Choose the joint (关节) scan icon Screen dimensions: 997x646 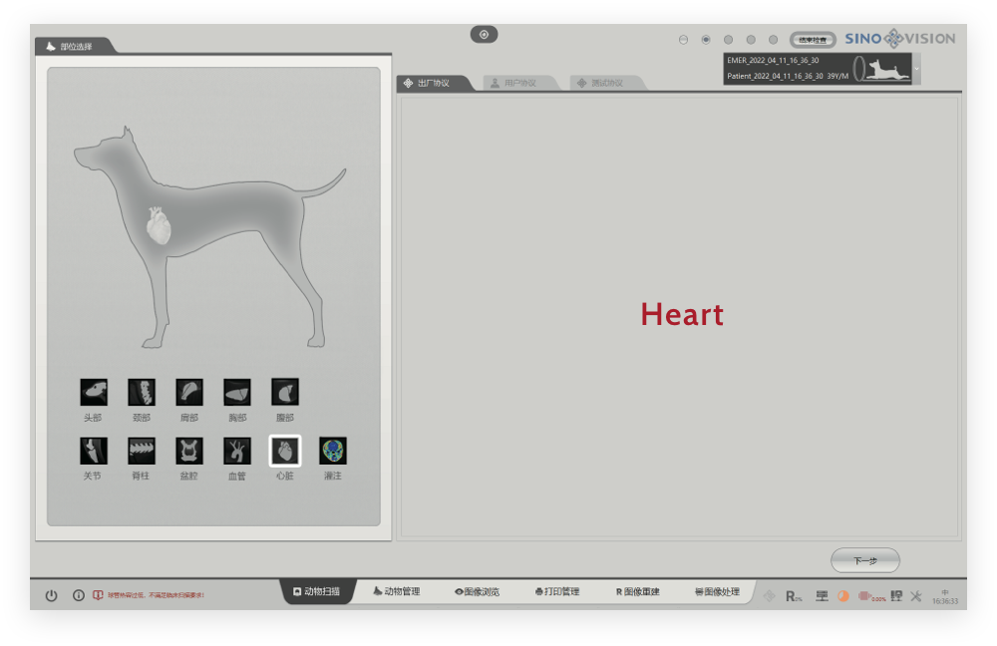pyautogui.click(x=94, y=451)
